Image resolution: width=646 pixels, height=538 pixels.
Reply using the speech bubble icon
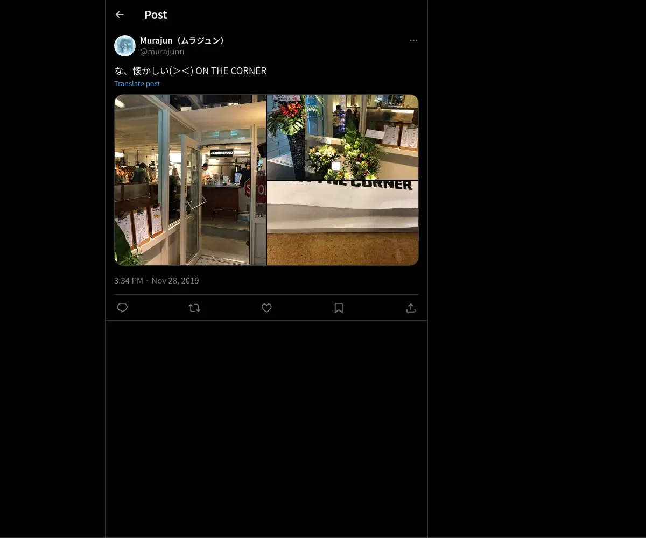[x=122, y=308]
